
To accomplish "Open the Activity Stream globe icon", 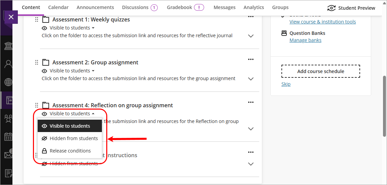I will 8,82.
